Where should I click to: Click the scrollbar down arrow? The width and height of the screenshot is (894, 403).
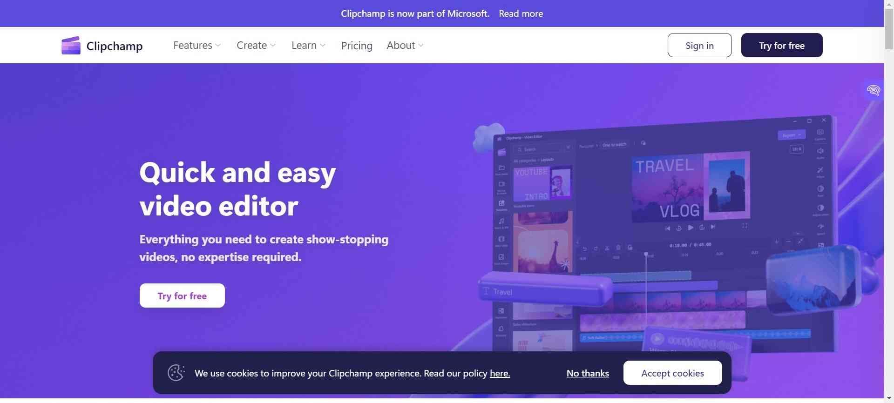pyautogui.click(x=889, y=399)
